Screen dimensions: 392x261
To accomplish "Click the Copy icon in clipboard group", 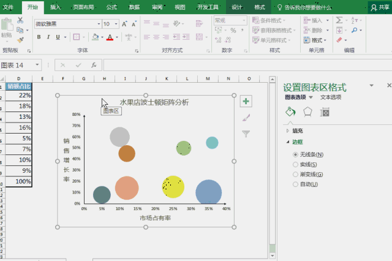I will (x=20, y=30).
